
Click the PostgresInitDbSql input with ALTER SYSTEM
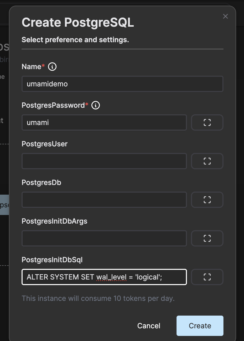(x=104, y=277)
